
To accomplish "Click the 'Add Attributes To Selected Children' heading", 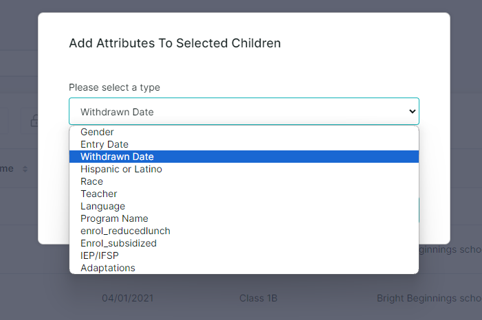I will 175,43.
